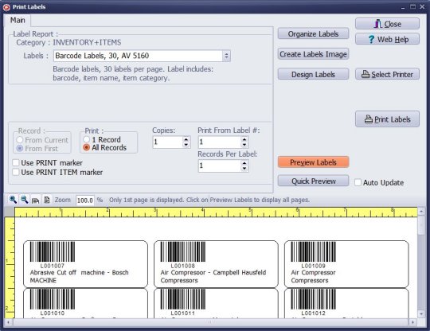Click the L001009 Air Compressor label
The image size is (430, 331).
click(346, 264)
